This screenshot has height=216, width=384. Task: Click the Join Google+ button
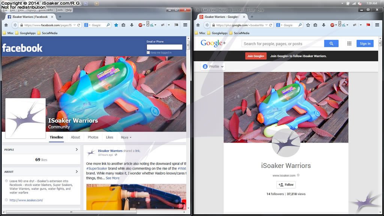click(x=256, y=56)
